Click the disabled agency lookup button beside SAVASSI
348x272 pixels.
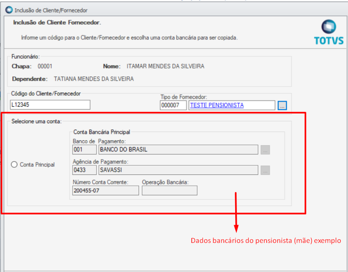coord(265,170)
